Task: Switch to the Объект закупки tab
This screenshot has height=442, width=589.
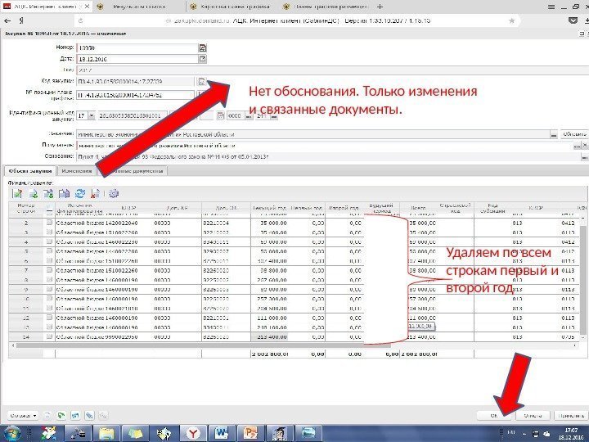Action: [x=30, y=171]
